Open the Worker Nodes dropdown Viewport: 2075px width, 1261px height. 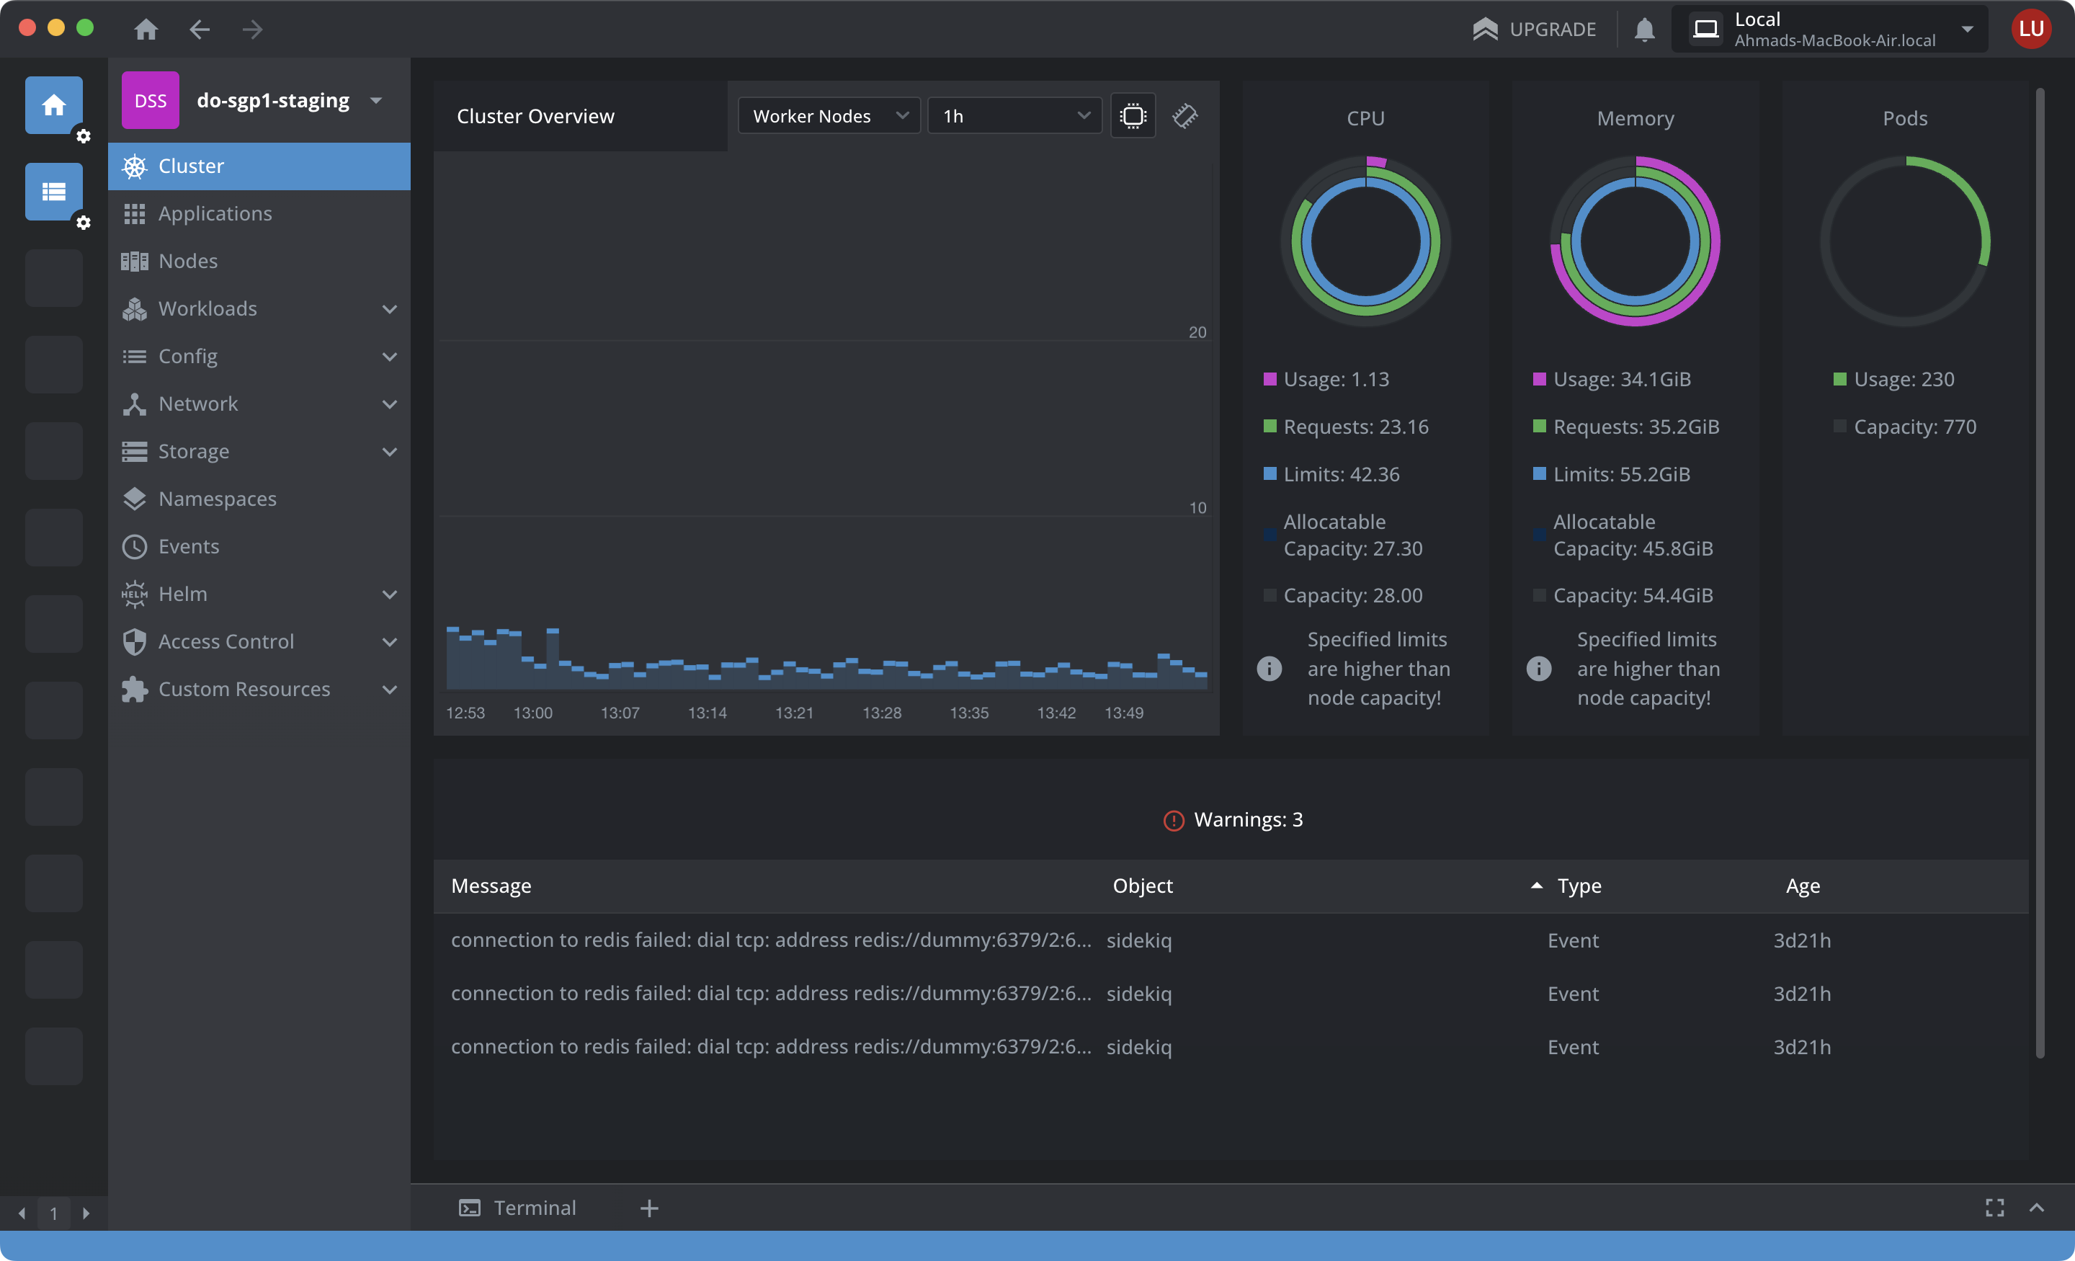coord(829,115)
